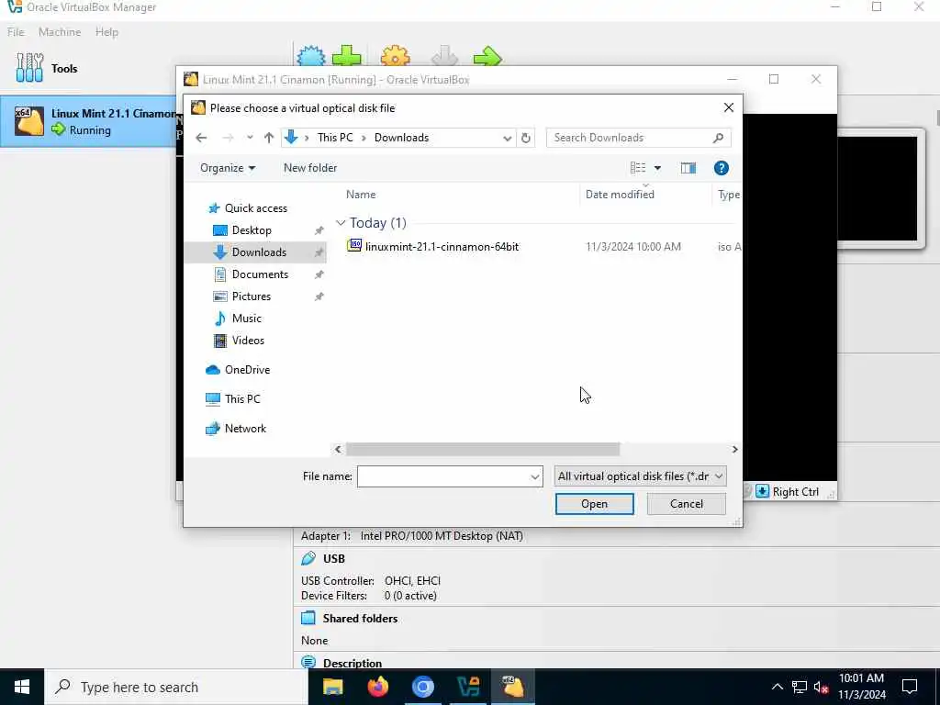940x705 pixels.
Task: Open VM Settings via the orange gear icon
Action: pos(395,56)
